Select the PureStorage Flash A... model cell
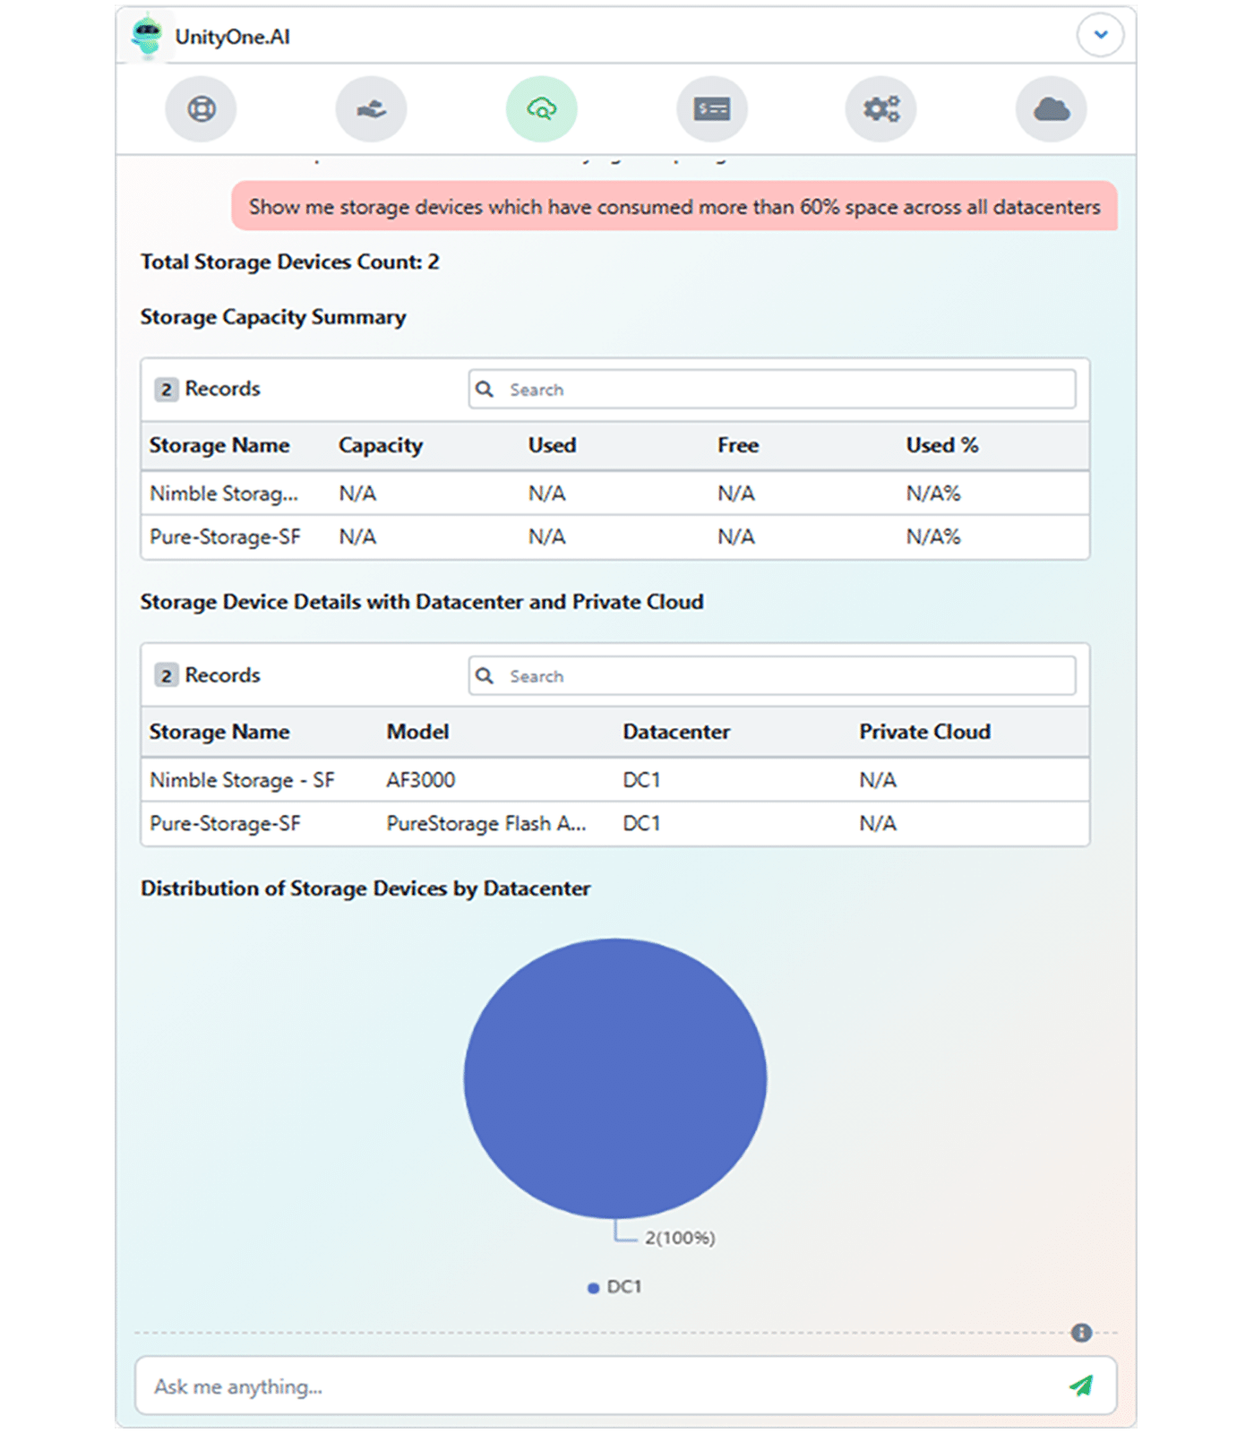 [485, 824]
